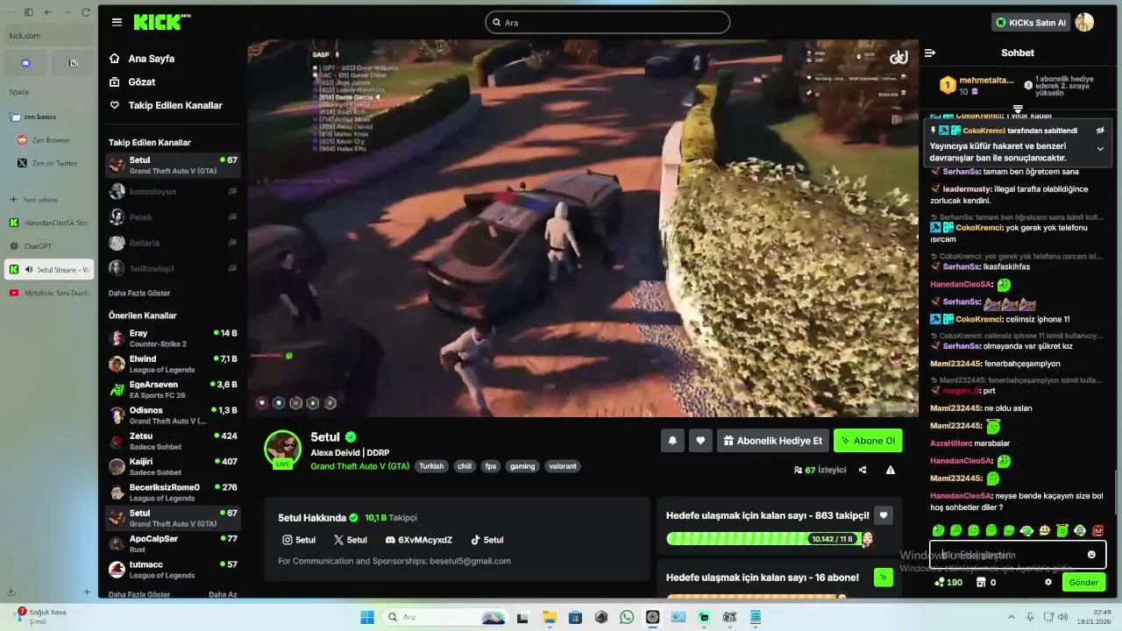1122x631 pixels.
Task: Select the fps tag
Action: [491, 466]
